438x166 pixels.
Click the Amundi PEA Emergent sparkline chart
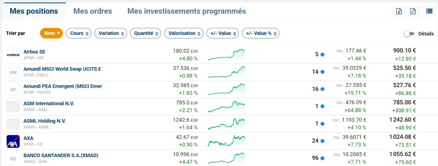(226, 89)
